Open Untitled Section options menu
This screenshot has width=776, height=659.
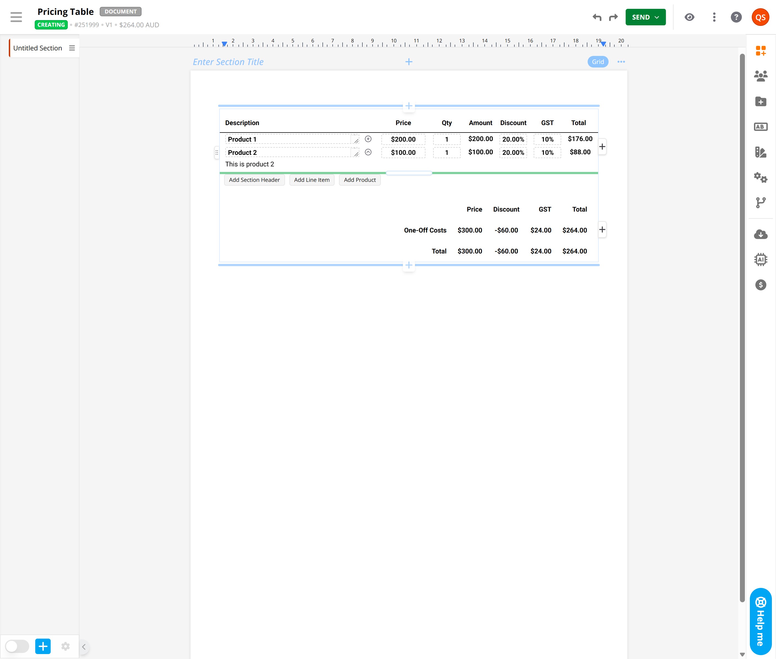click(x=72, y=48)
